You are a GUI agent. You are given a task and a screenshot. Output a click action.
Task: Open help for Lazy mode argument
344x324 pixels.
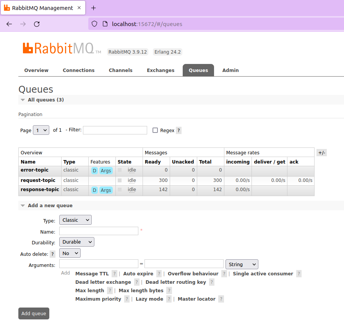click(x=169, y=299)
